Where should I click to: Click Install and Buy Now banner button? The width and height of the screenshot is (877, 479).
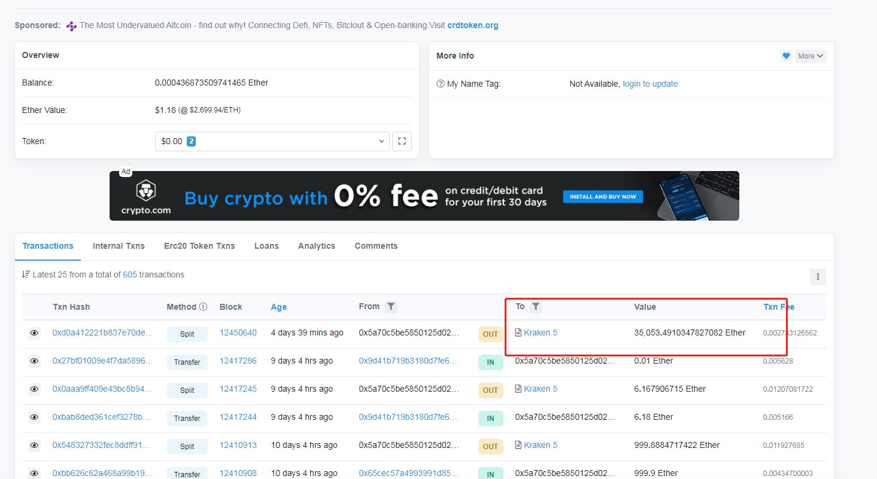click(x=603, y=196)
